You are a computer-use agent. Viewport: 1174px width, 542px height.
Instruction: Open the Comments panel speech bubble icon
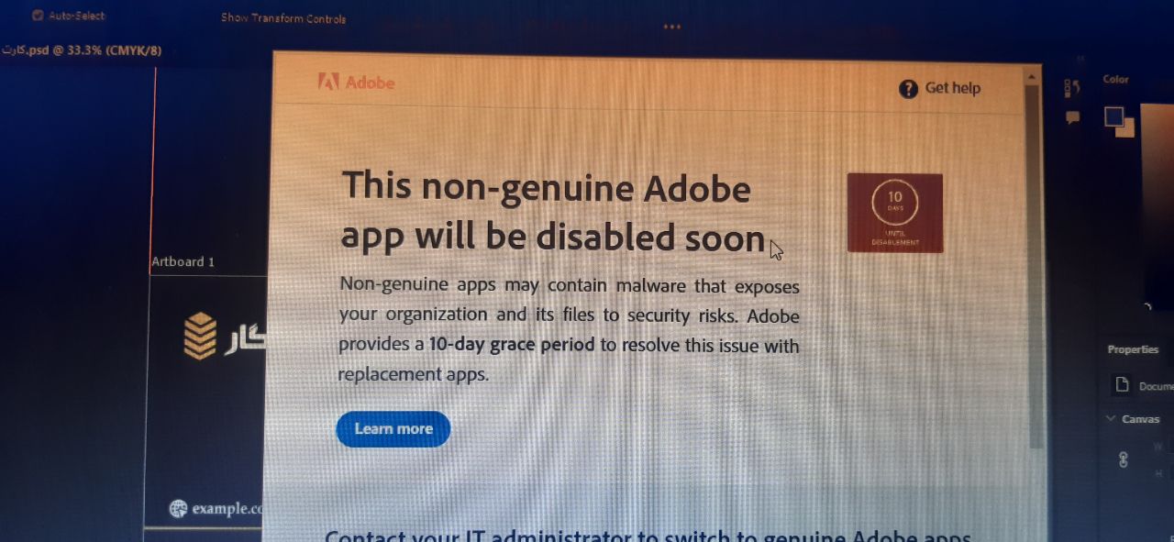1072,117
